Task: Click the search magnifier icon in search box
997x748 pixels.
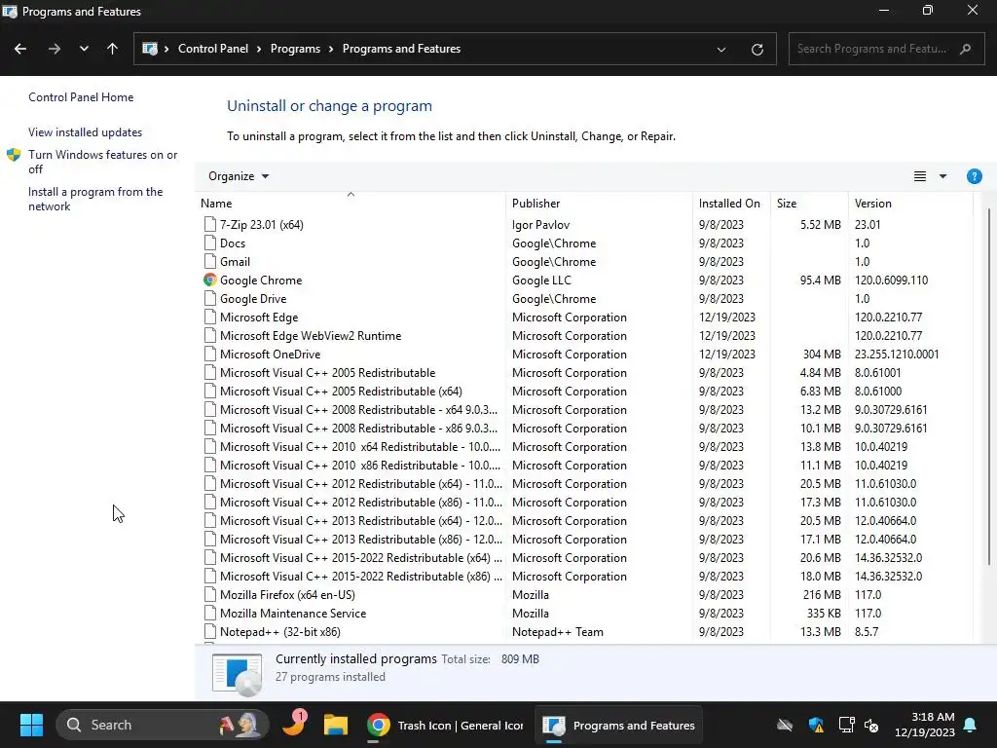Action: (x=965, y=49)
